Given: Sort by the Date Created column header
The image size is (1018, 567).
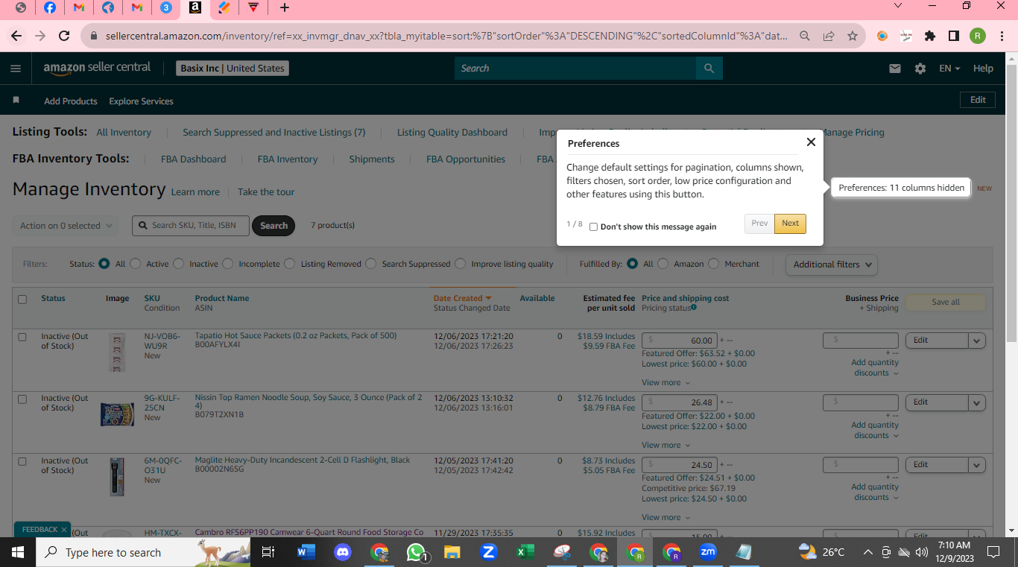Looking at the screenshot, I should 462,298.
